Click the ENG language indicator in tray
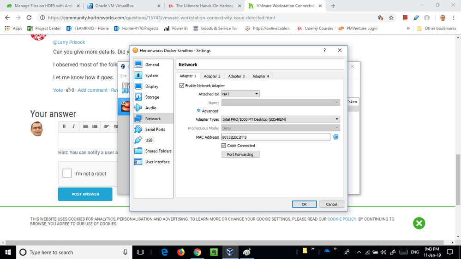Image resolution: width=461 pixels, height=259 pixels. point(415,252)
